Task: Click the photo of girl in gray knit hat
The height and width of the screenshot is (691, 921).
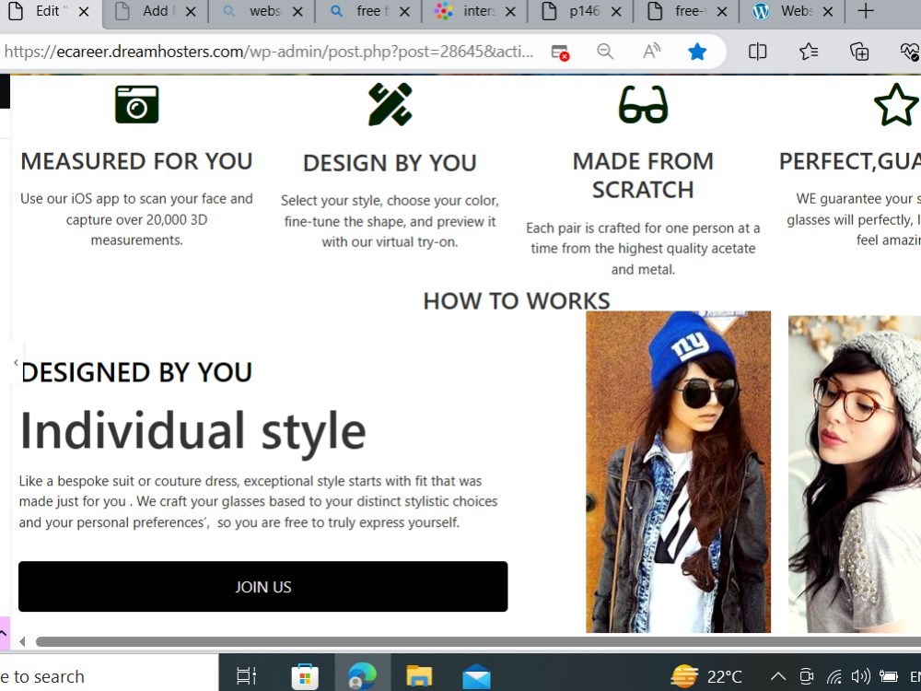Action: (x=855, y=474)
